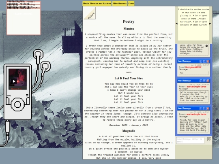Click the "Poetry" page heading
This screenshot has height=164, width=219.
(x=129, y=21)
